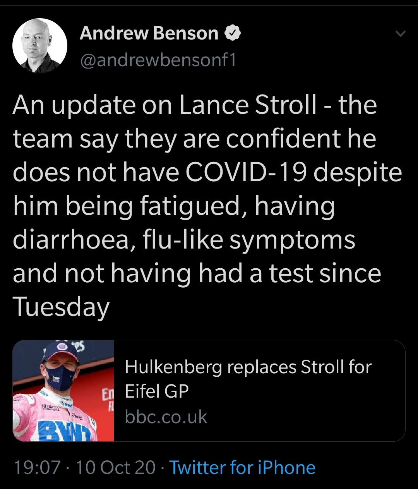Click the face mask in the article photo
The image size is (418, 489).
pos(62,375)
